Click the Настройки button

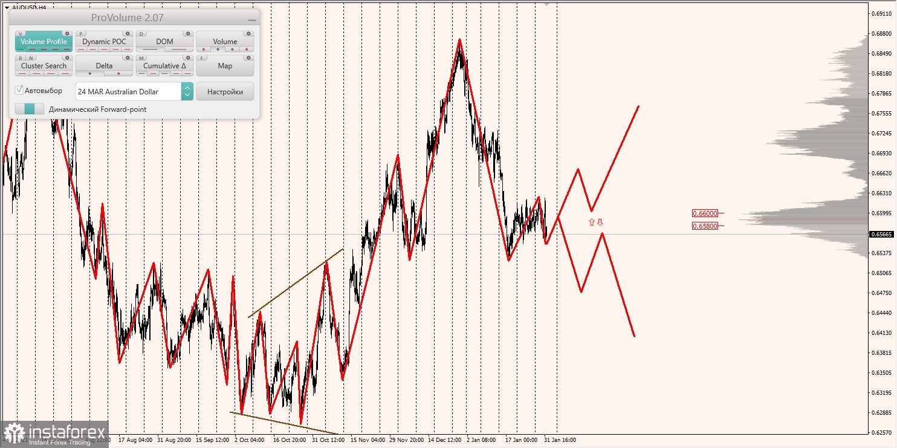[x=225, y=91]
